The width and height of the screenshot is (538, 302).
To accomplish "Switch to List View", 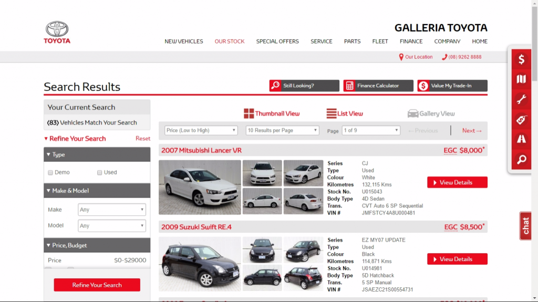I will coord(345,113).
